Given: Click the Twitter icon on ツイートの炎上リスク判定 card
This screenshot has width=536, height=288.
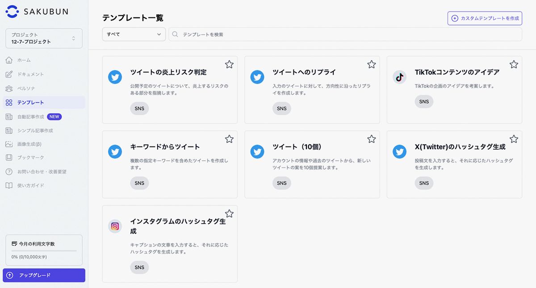Looking at the screenshot, I should coord(115,77).
